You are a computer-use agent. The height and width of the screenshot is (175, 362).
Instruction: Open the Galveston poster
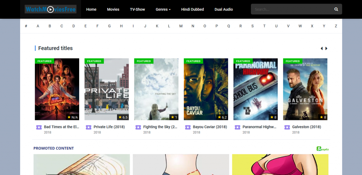point(305,89)
